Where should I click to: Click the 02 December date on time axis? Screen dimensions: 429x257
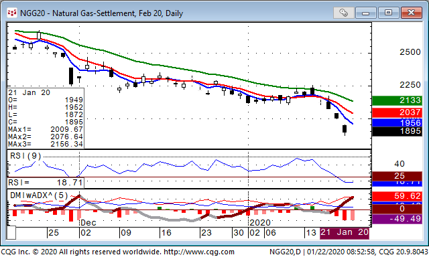pyautogui.click(x=86, y=233)
